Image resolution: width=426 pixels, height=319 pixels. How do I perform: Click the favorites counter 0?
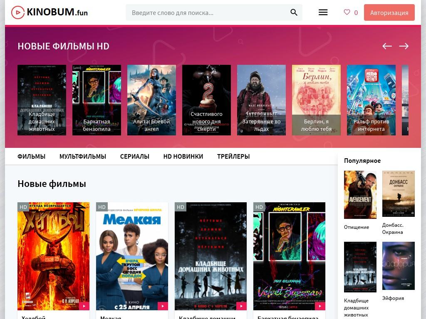[356, 13]
